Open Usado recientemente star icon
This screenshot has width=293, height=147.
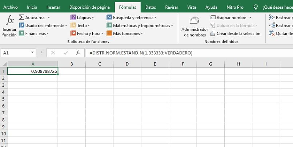point(22,25)
